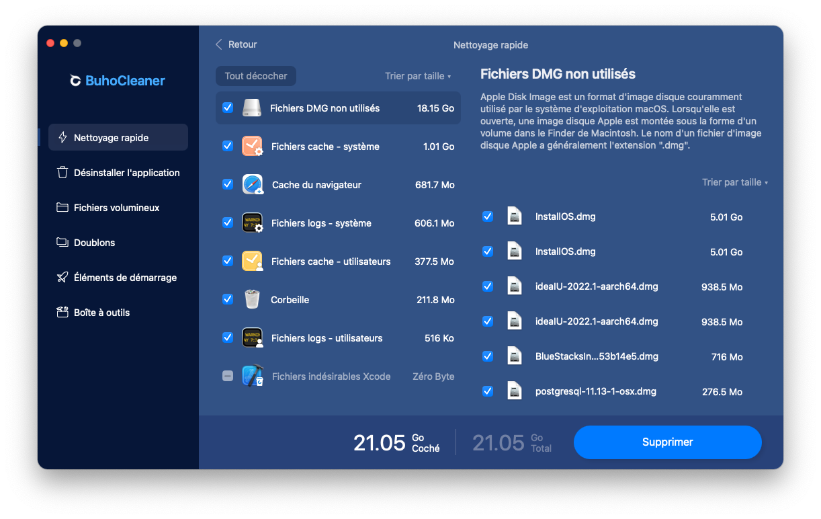Click the lightning bolt Nettoyage rapide icon
The width and height of the screenshot is (821, 519).
pos(63,137)
